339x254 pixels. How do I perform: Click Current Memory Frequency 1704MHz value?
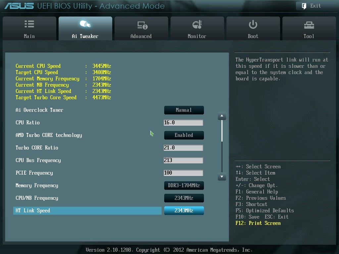(102, 78)
